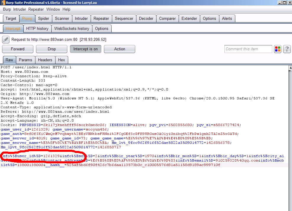The image size is (292, 211).
Task: Click the Content-Type header line
Action: coord(56,107)
